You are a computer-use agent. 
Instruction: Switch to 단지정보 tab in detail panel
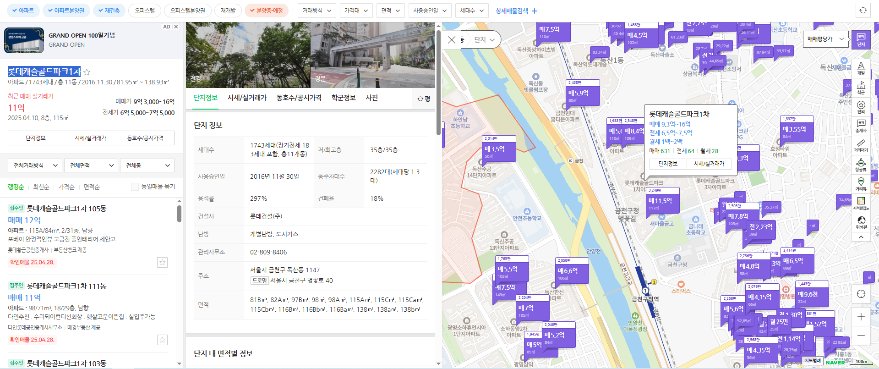pos(205,98)
